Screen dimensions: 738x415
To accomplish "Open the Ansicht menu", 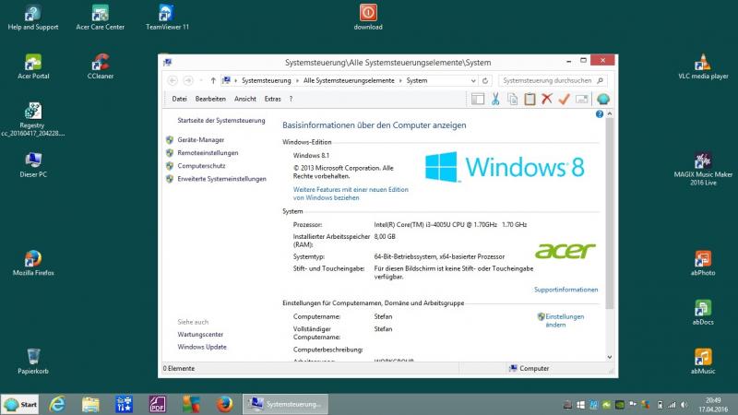I will 245,99.
